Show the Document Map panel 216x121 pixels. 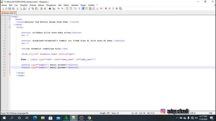pyautogui.click(x=90, y=9)
